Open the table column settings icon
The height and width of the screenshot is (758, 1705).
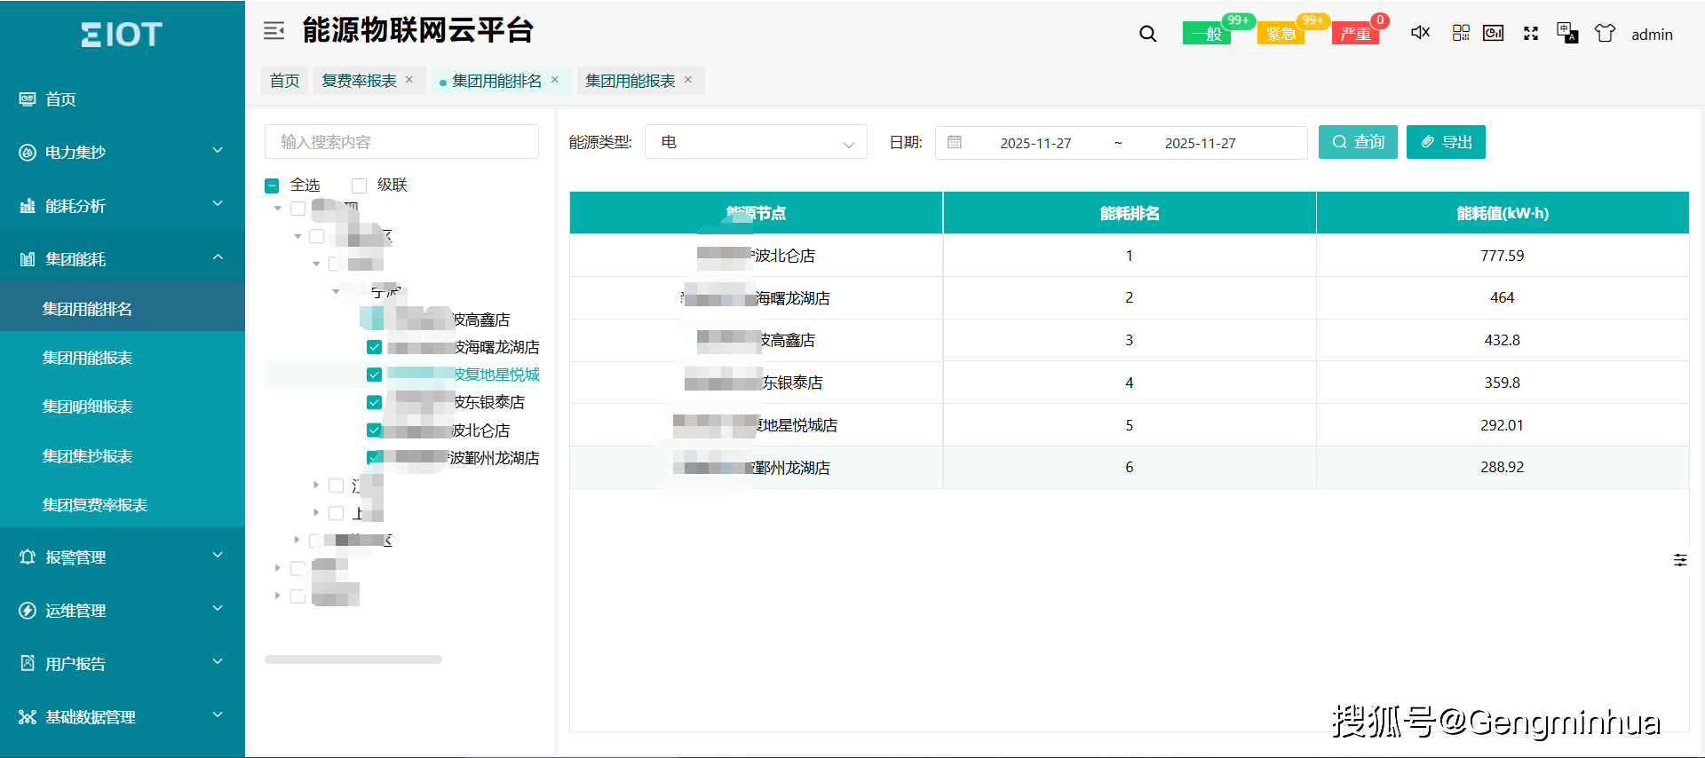click(x=1680, y=560)
